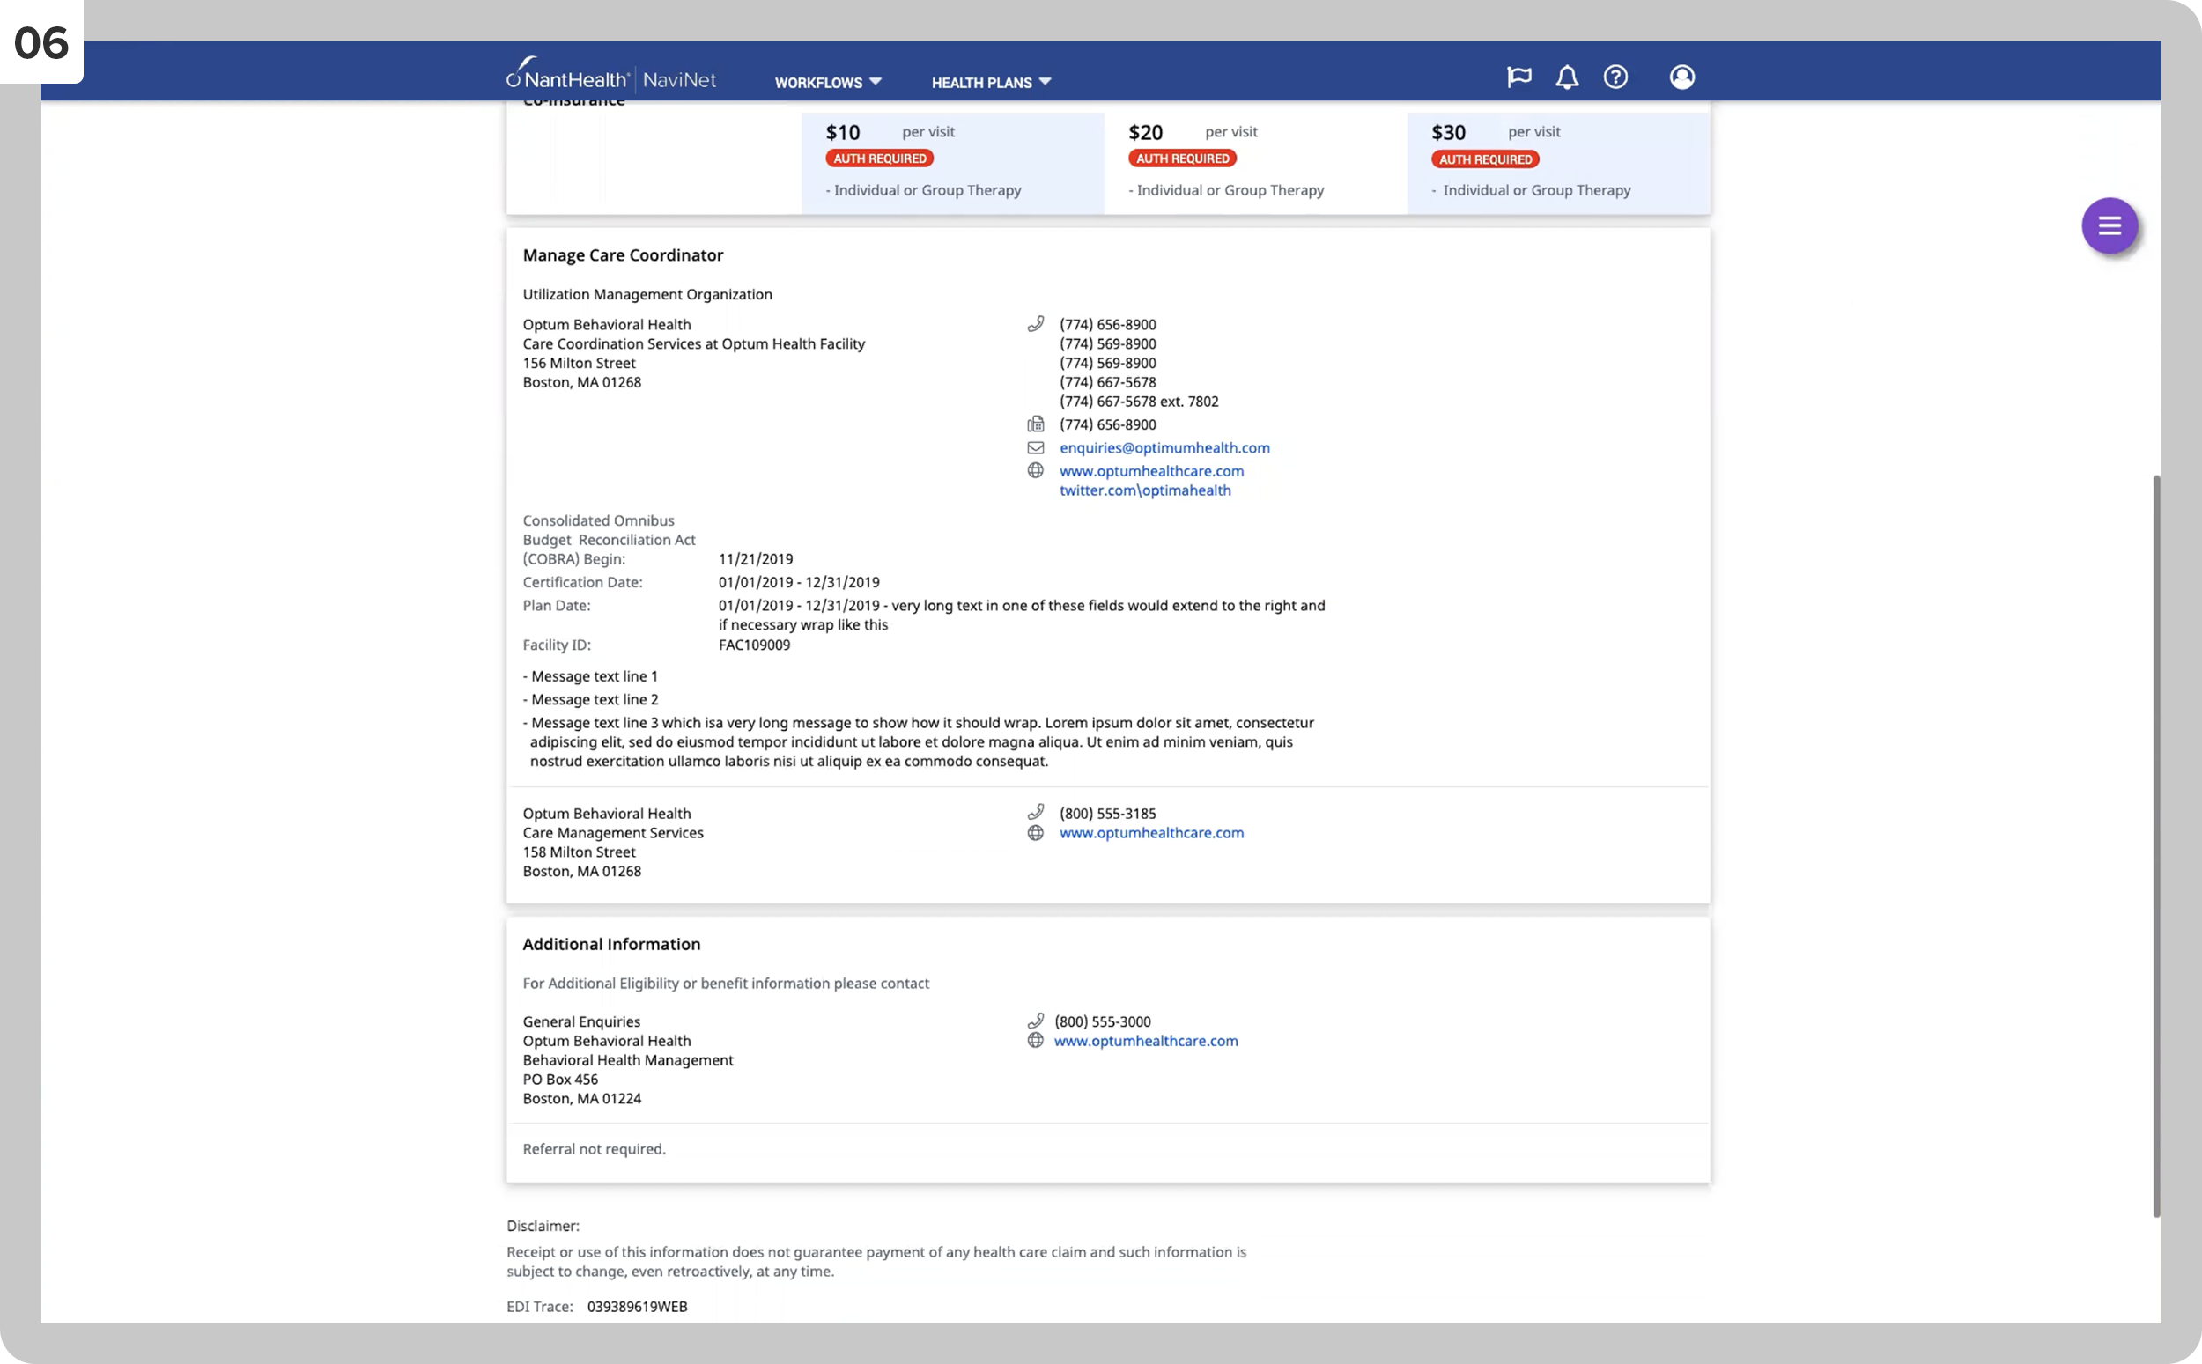Select the Utilization Management Organization label
The height and width of the screenshot is (1364, 2202).
point(647,294)
